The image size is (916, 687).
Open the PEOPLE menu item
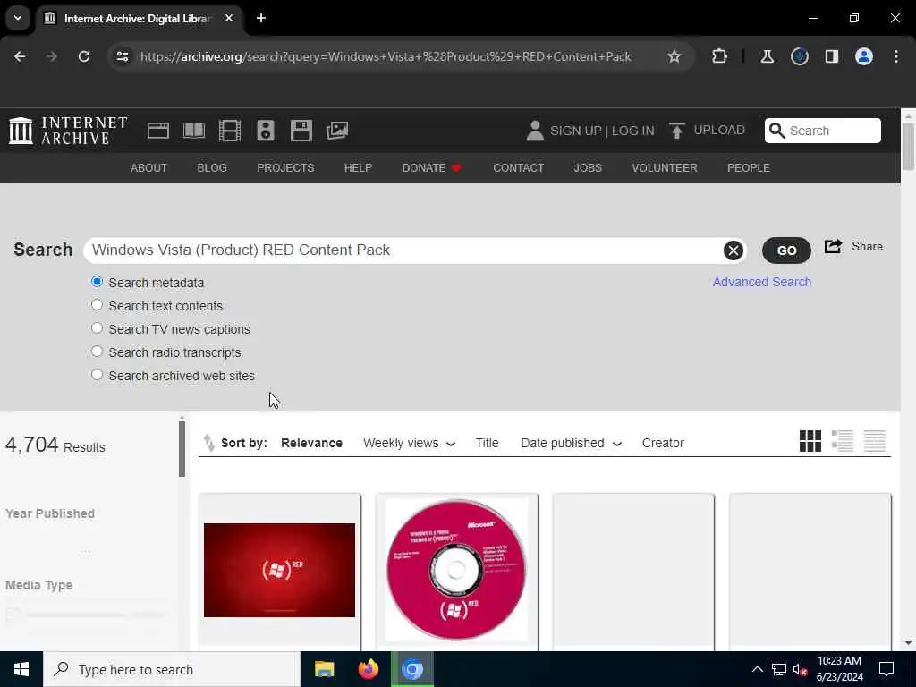click(749, 167)
